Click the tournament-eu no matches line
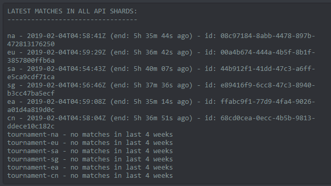This screenshot has width=331, height=186. (90, 143)
